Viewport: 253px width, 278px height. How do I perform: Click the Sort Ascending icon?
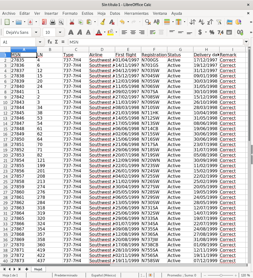pyautogui.click(x=201, y=22)
